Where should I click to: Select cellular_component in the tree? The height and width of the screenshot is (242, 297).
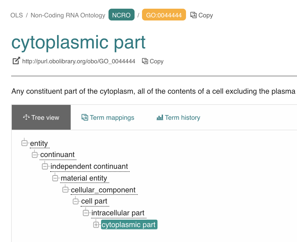pyautogui.click(x=104, y=190)
